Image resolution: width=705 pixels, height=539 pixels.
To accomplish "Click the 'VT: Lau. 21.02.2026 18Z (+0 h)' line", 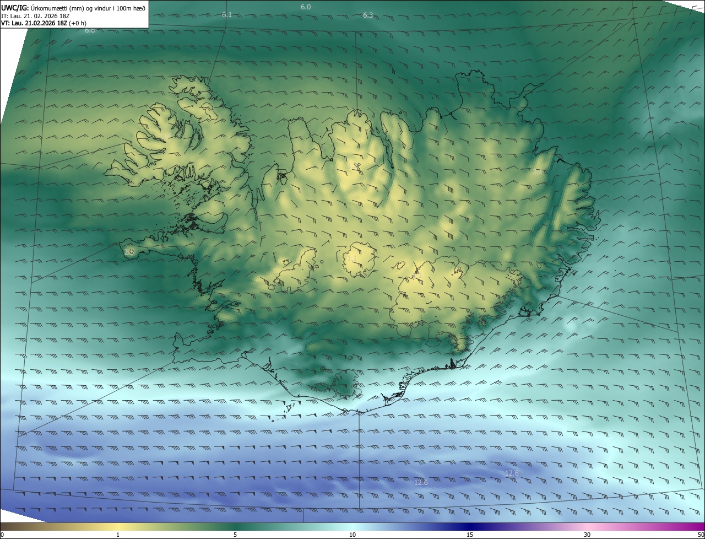I will point(44,24).
